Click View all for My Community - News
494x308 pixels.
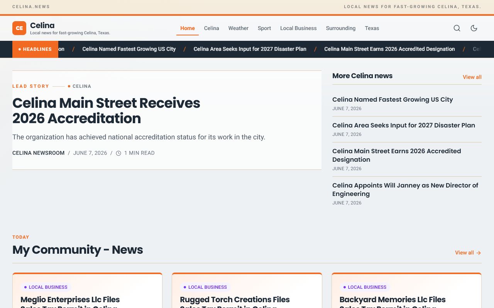468,253
